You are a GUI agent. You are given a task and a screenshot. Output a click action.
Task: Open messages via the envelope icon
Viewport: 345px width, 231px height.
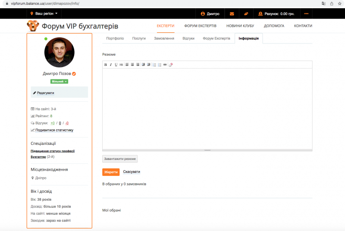coord(232,14)
